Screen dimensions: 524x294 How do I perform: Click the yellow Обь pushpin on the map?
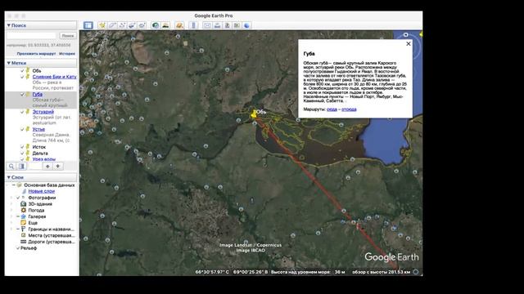(x=254, y=114)
